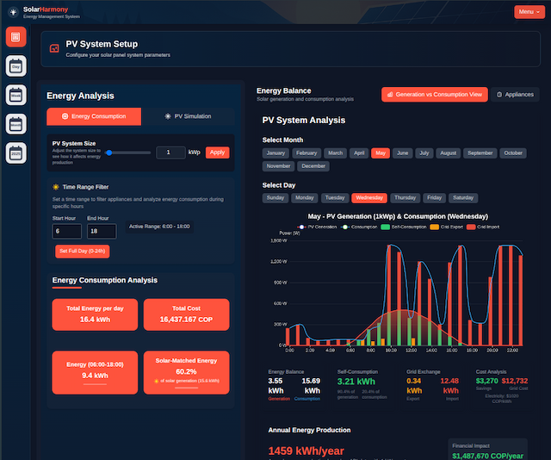Focus the End Hour input field

tap(102, 231)
